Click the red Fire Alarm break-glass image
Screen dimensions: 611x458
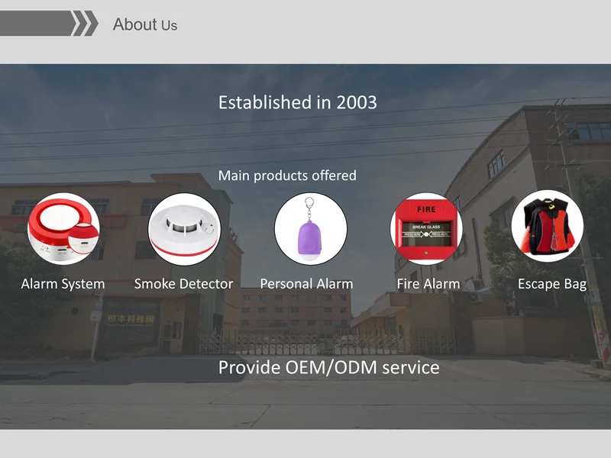click(x=426, y=228)
